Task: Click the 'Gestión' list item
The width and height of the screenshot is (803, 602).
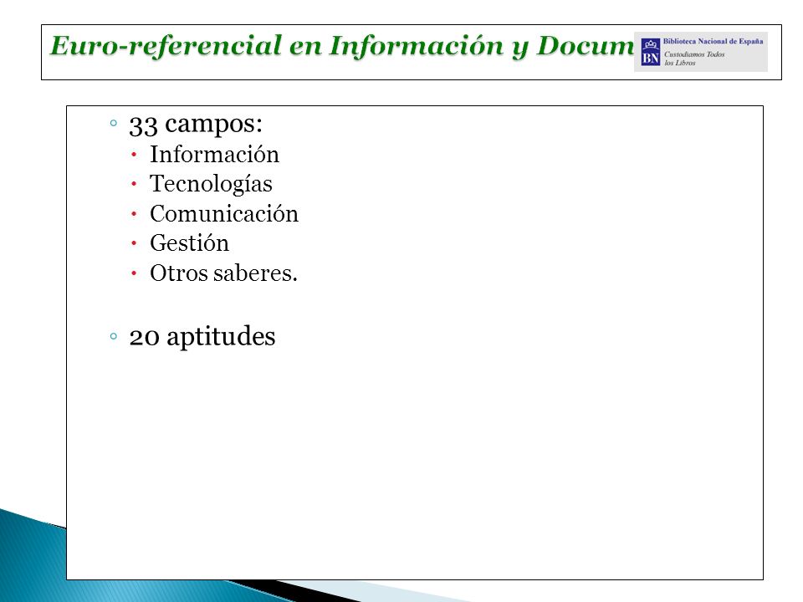Action: [x=189, y=243]
